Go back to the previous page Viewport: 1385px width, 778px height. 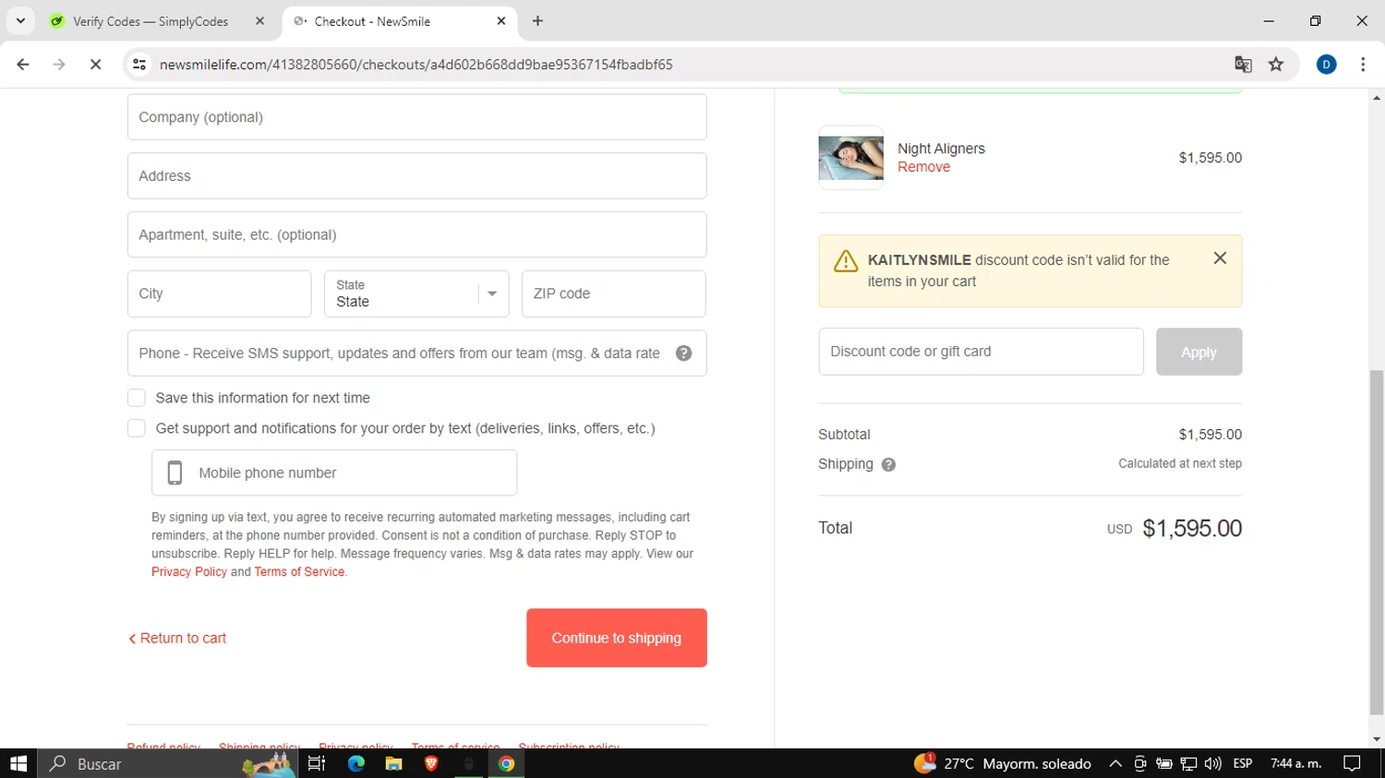(x=23, y=65)
